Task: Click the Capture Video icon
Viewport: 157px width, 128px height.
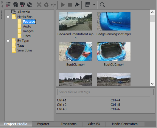Action: click(22, 5)
